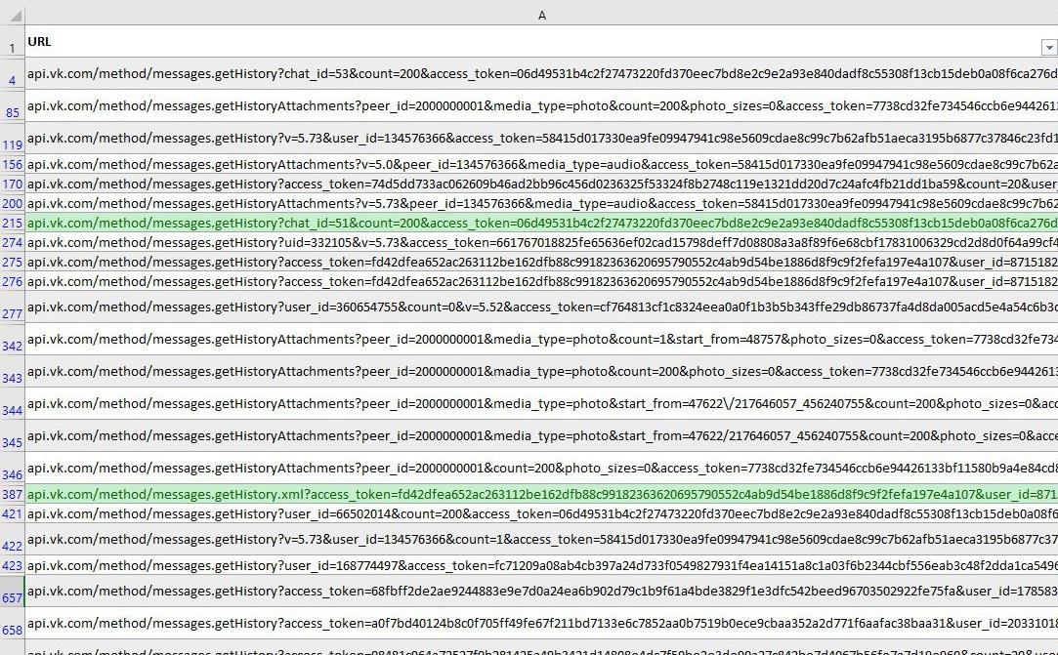Viewport: 1058px width, 655px height.
Task: Click the green cell with getHistory.xml URL
Action: point(541,494)
